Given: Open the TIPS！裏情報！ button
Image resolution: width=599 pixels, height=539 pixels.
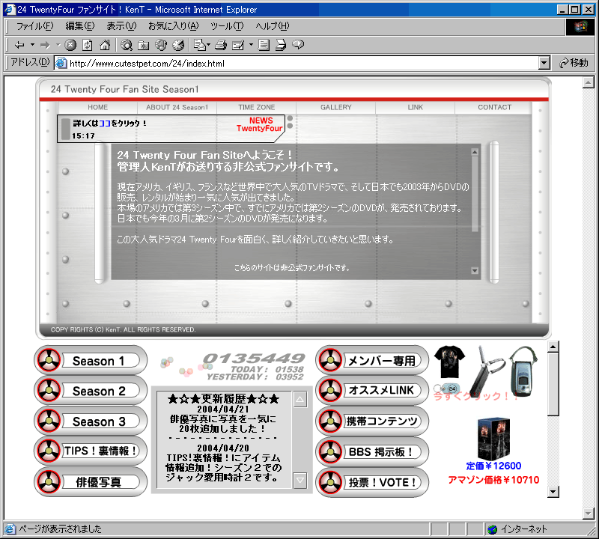Looking at the screenshot, I should tap(91, 451).
